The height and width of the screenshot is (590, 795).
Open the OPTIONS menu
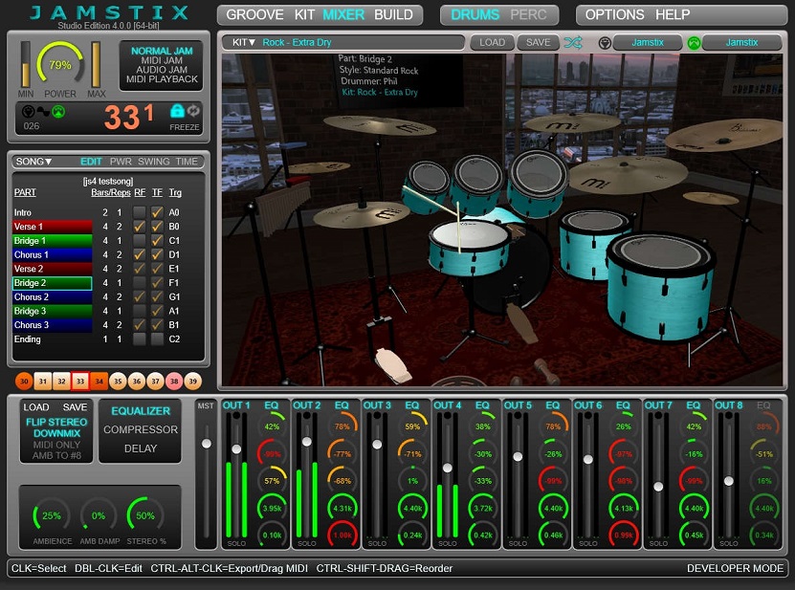(614, 14)
